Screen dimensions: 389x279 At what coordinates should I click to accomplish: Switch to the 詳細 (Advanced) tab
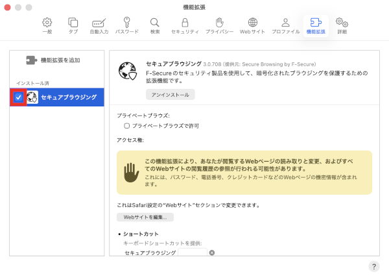(342, 25)
